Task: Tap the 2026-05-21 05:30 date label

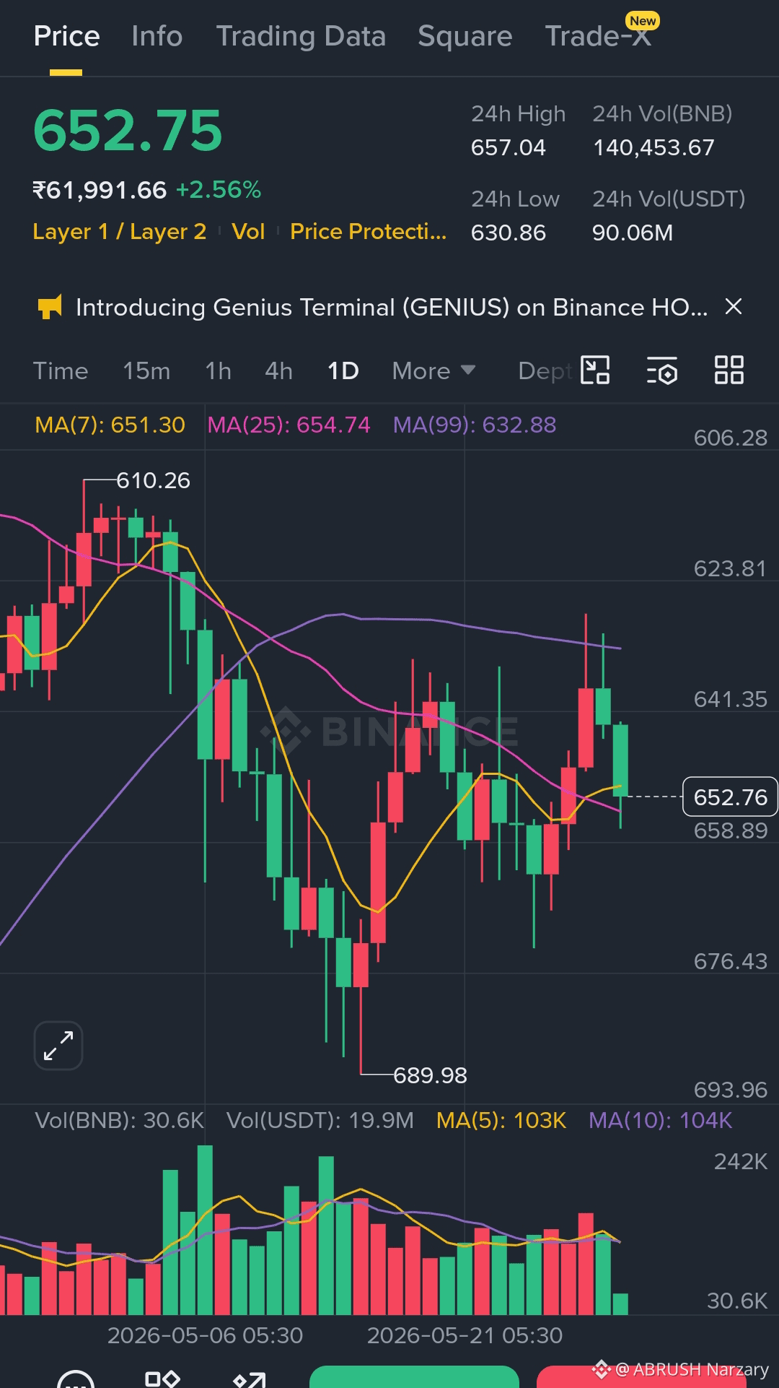Action: (465, 1335)
